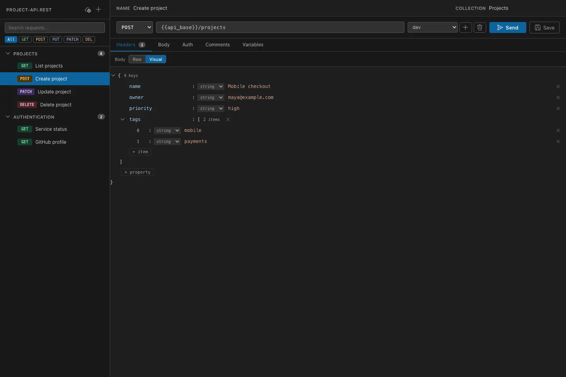Change type dropdown for owner property
This screenshot has width=566, height=377.
[211, 97]
